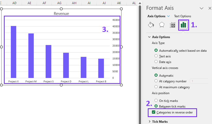This screenshot has width=212, height=124.
Task: Close the Format Axis pane
Action: click(x=210, y=8)
